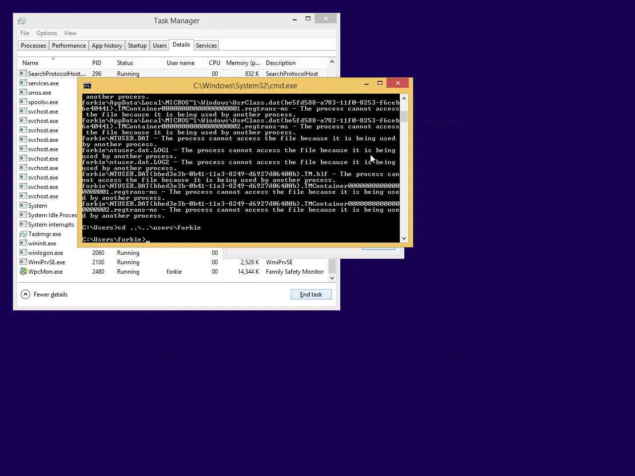Click the spoolsv.exe process icon

click(23, 102)
